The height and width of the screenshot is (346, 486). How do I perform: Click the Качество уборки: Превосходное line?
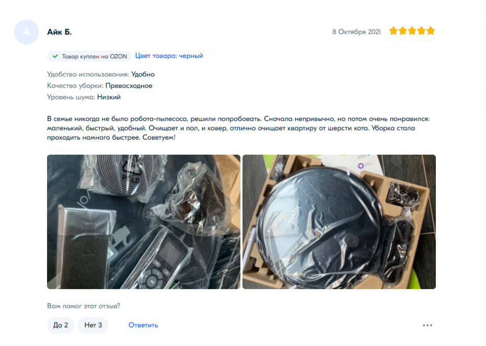pyautogui.click(x=99, y=86)
